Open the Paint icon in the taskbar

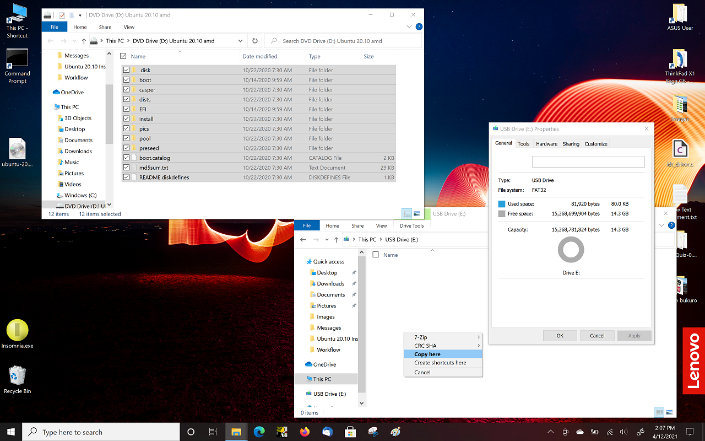[x=395, y=432]
